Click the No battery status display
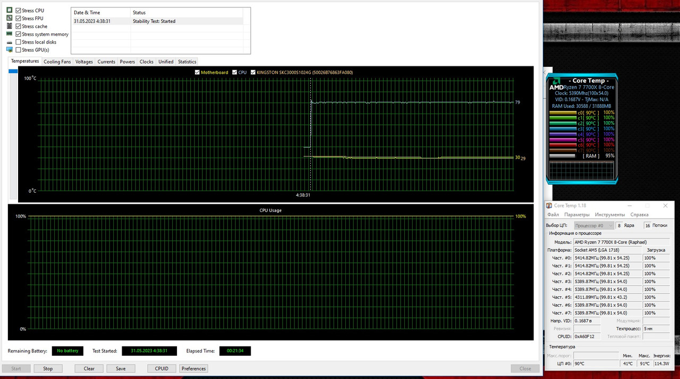Screen dimensions: 680x379 [67, 351]
